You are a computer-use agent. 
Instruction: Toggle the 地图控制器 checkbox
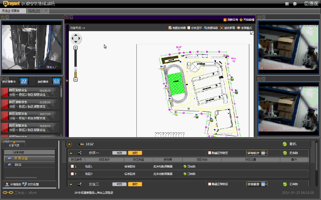coord(170,28)
